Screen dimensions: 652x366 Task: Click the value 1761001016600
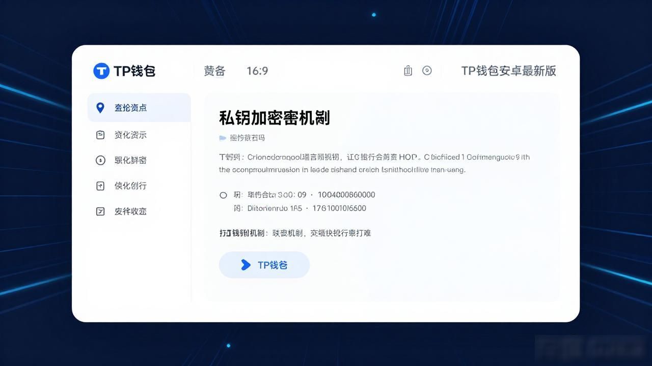pyautogui.click(x=339, y=208)
